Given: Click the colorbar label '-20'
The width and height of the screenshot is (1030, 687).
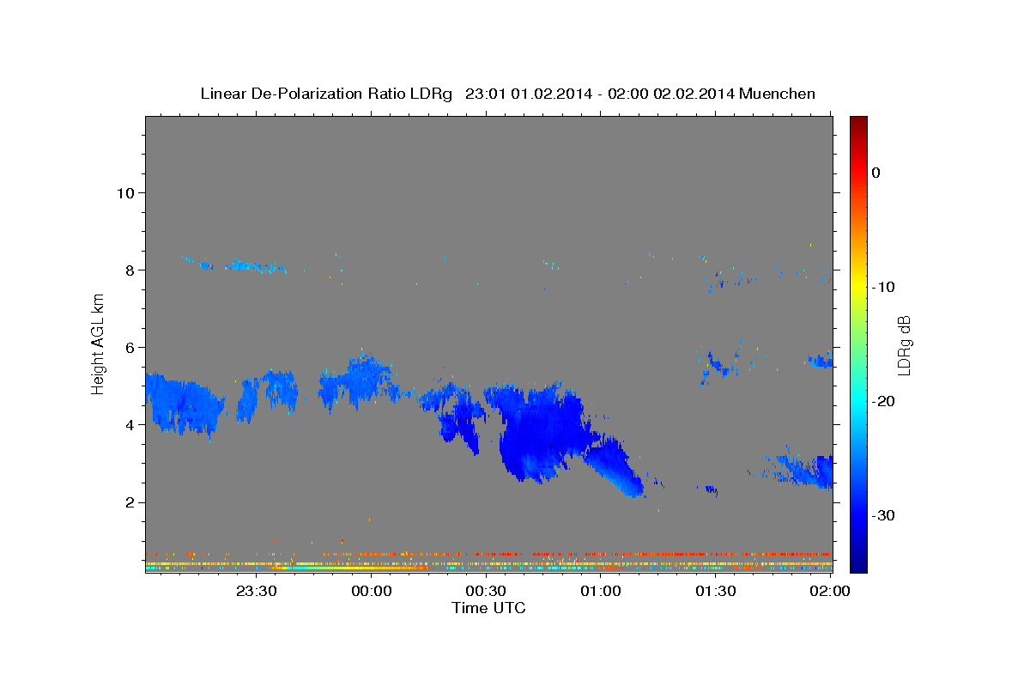Looking at the screenshot, I should coord(883,401).
